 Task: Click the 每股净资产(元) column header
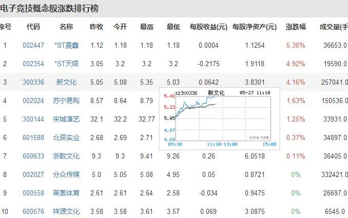[x=255, y=27]
